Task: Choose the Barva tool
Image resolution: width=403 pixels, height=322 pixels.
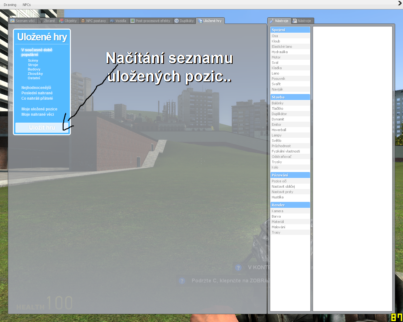Action: [x=290, y=216]
